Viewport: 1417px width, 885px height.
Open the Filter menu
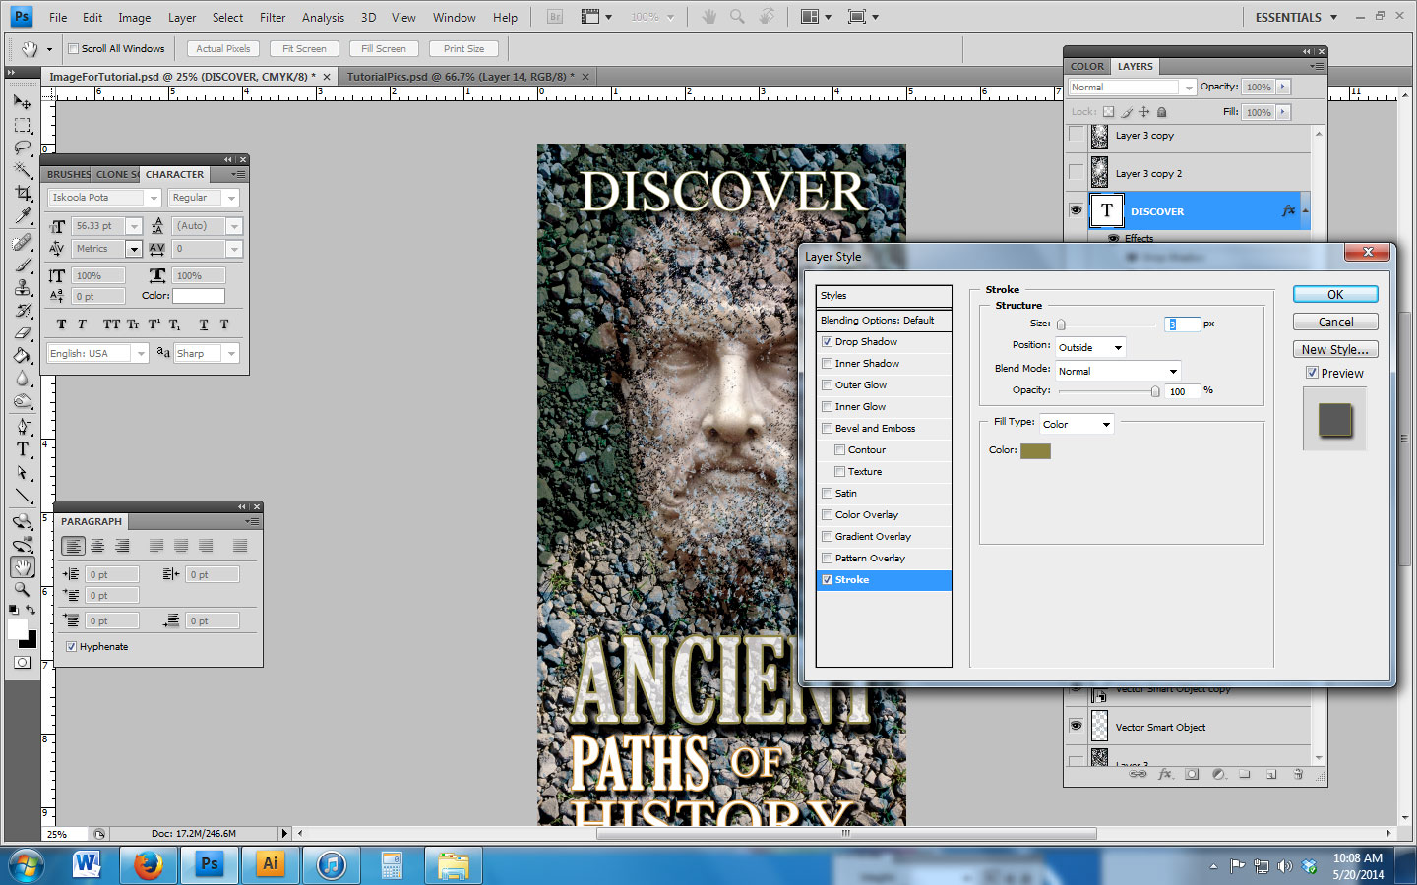click(x=273, y=17)
